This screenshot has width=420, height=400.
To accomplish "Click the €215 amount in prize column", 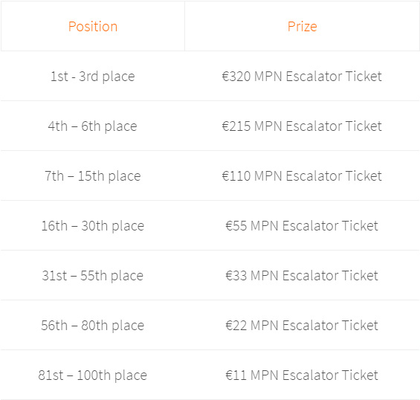I will [236, 126].
